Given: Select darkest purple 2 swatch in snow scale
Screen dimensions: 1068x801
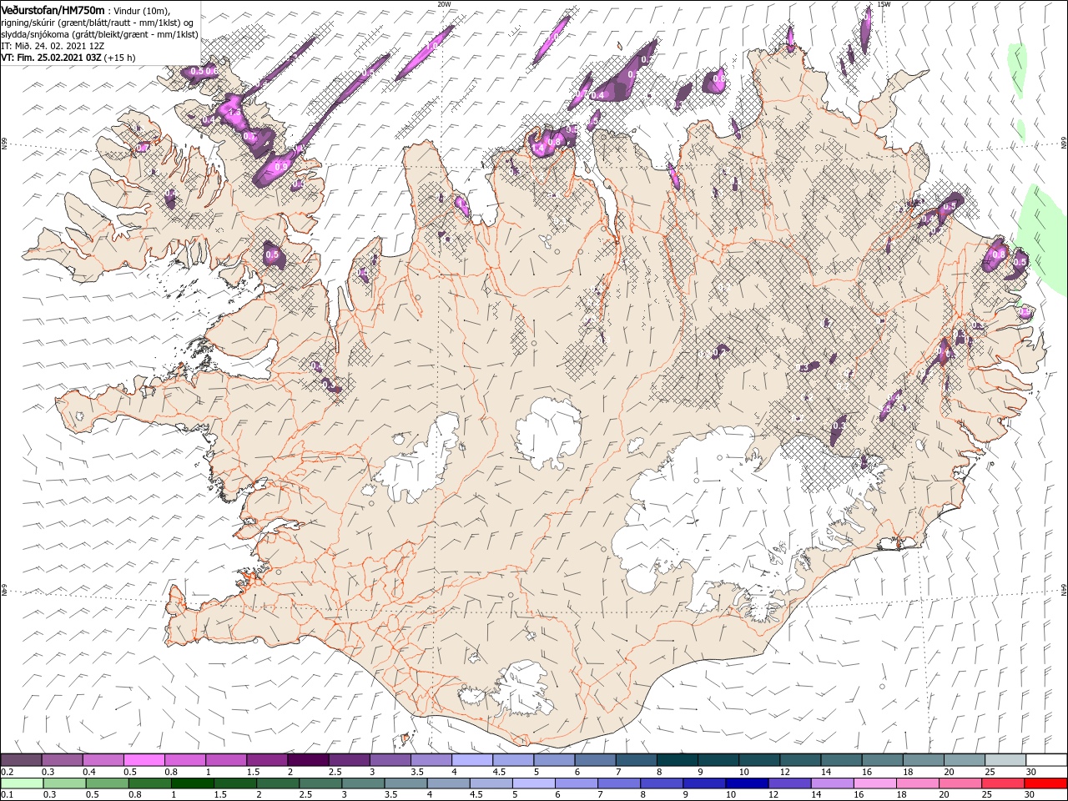Looking at the screenshot, I should 307,760.
